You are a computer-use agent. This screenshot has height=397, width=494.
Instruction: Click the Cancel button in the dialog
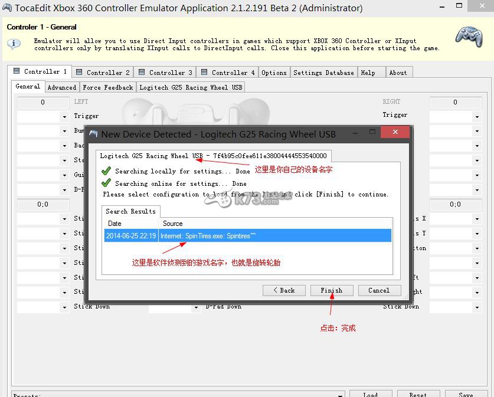[379, 290]
